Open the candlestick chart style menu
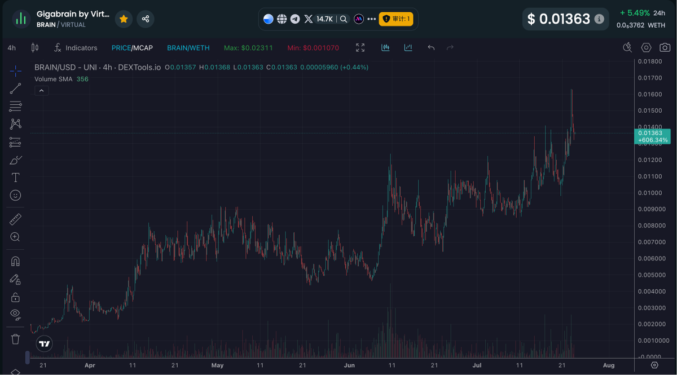This screenshot has height=375, width=677. [35, 48]
